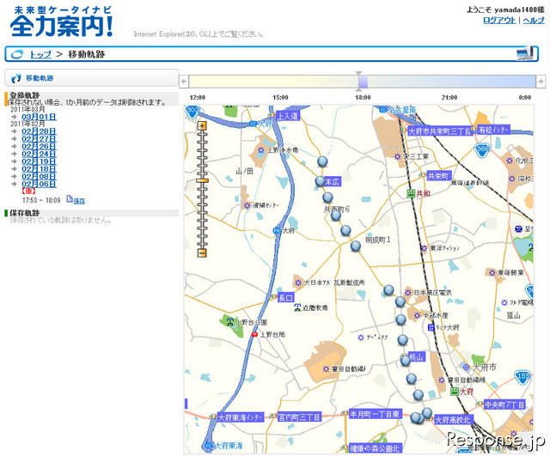The width and height of the screenshot is (550, 456).
Task: Click the timeline scroll-right arrow
Action: pos(541,82)
